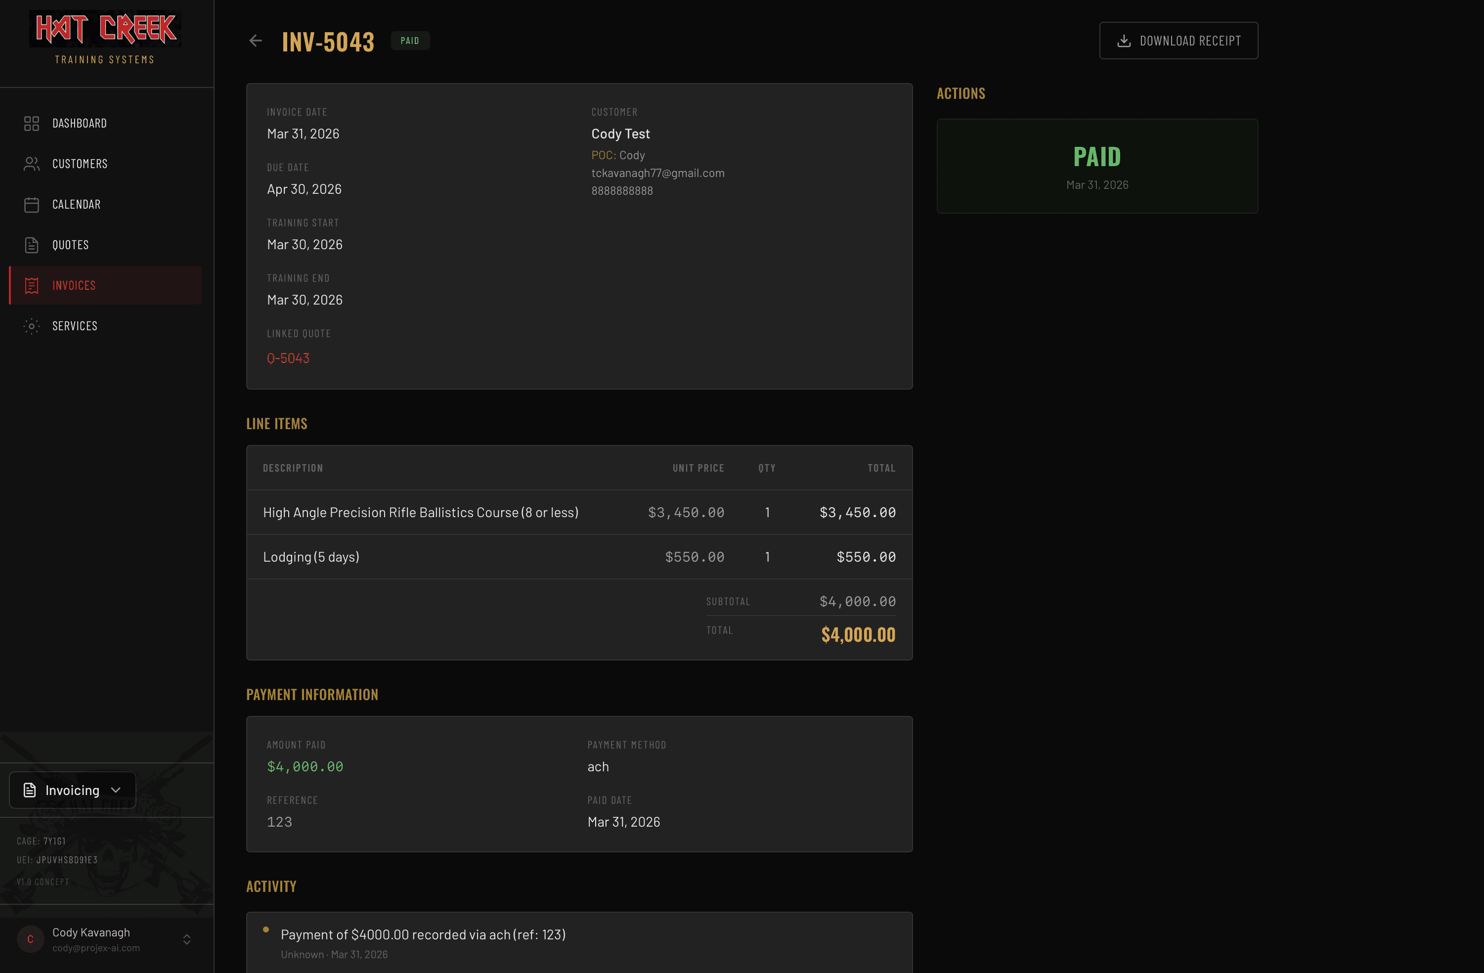Click the INV-5043 invoice title
The image size is (1484, 973).
[328, 42]
